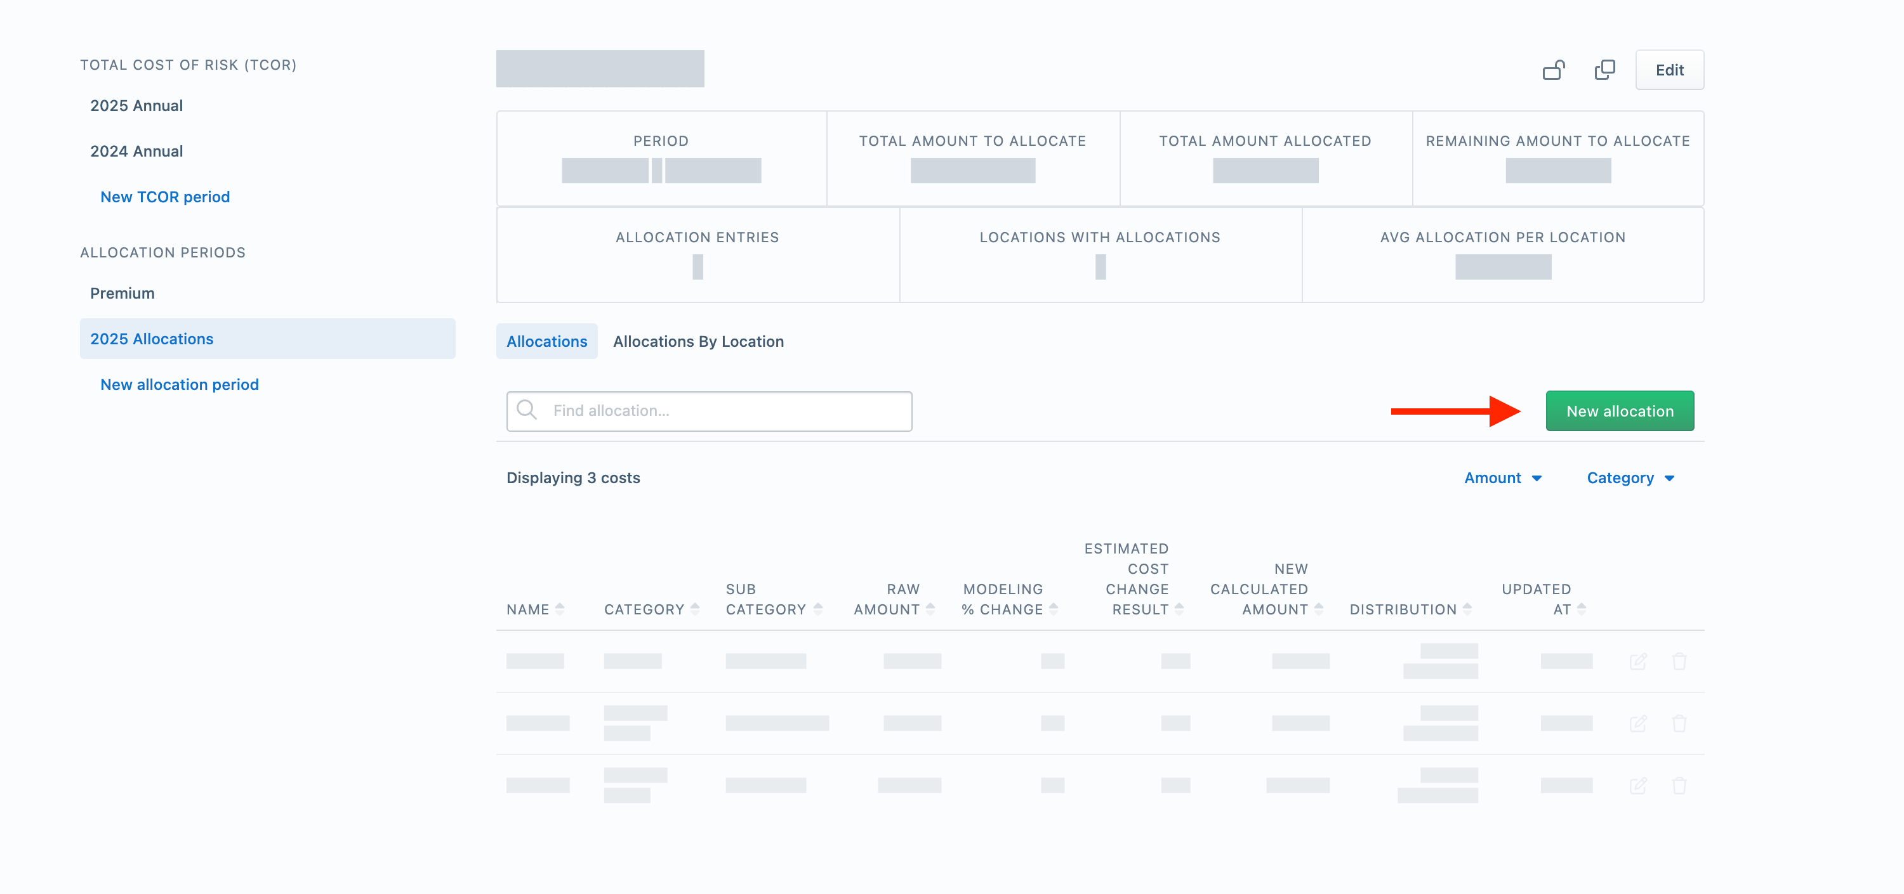Click trash delete icon in first allocation row
1904x894 pixels.
click(1679, 661)
